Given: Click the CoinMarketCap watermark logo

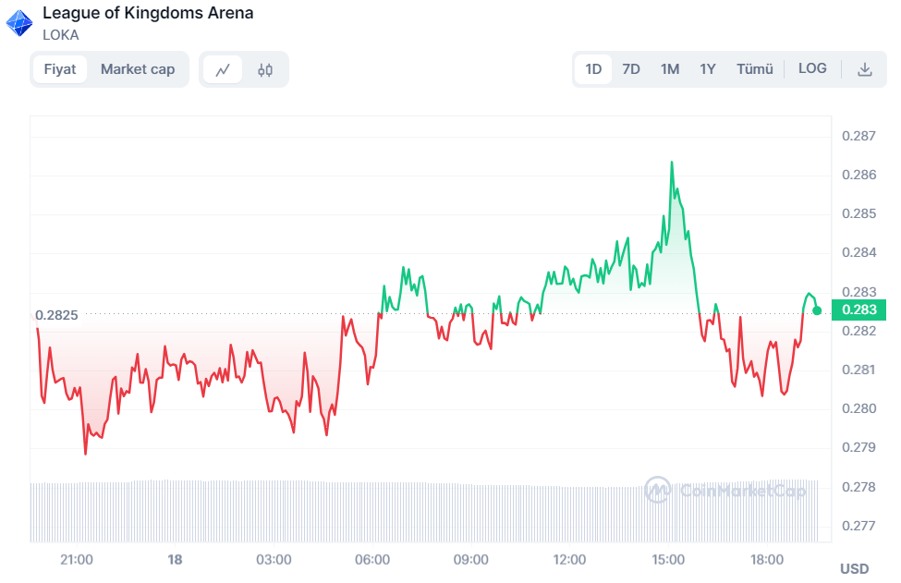Looking at the screenshot, I should (x=725, y=490).
